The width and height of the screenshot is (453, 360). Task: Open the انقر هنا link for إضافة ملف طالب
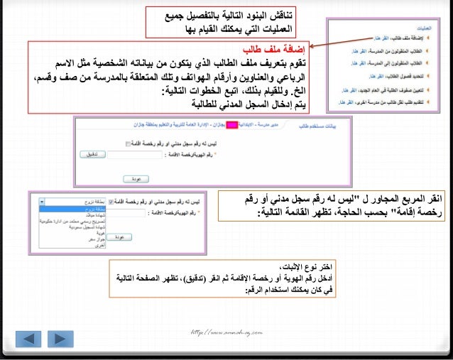pos(381,38)
